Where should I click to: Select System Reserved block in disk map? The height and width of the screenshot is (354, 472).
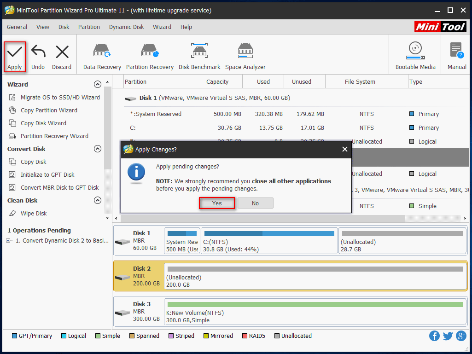[x=182, y=241]
